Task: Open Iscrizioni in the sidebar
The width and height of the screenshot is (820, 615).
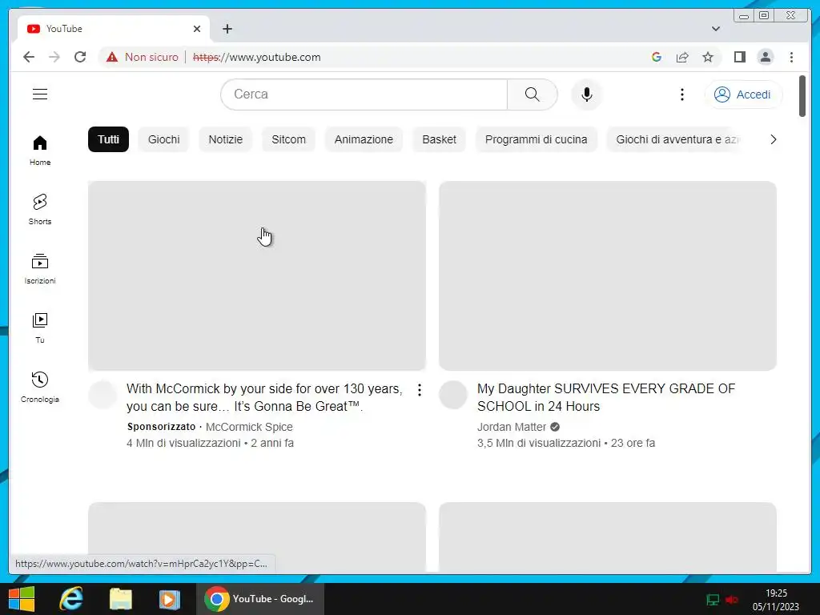Action: 40,269
